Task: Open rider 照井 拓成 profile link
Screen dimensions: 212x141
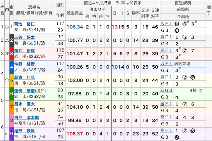Action: point(24,51)
